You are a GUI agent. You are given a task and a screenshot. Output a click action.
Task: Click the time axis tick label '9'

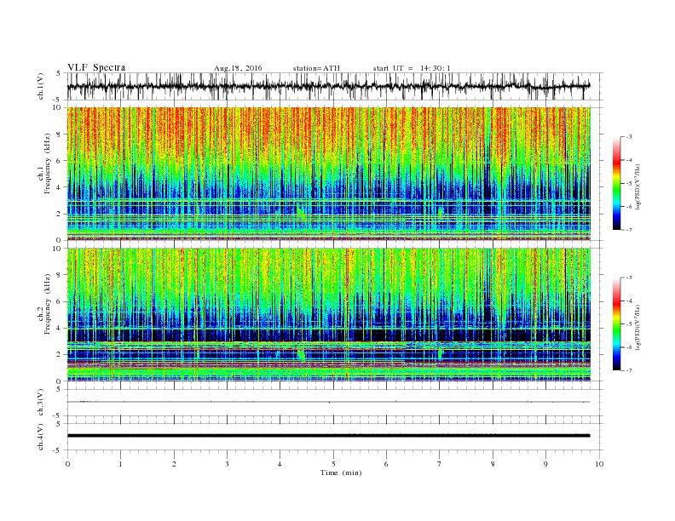tap(545, 464)
